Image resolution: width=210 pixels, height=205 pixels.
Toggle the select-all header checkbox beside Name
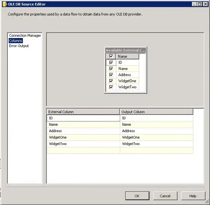111,56
